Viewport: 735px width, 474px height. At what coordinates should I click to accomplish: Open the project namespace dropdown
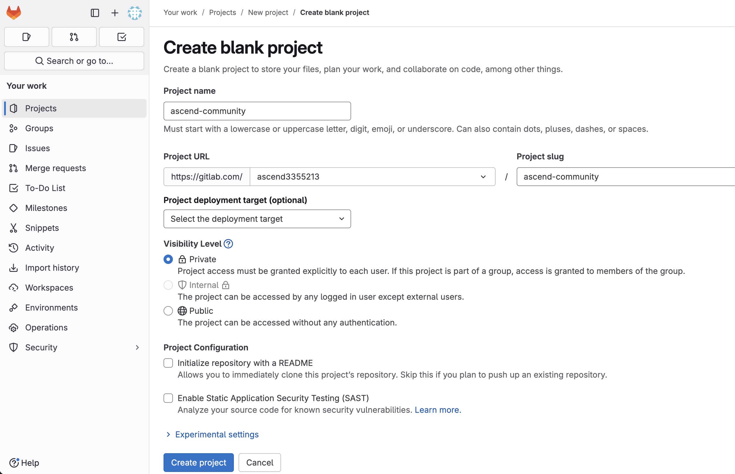pyautogui.click(x=372, y=177)
